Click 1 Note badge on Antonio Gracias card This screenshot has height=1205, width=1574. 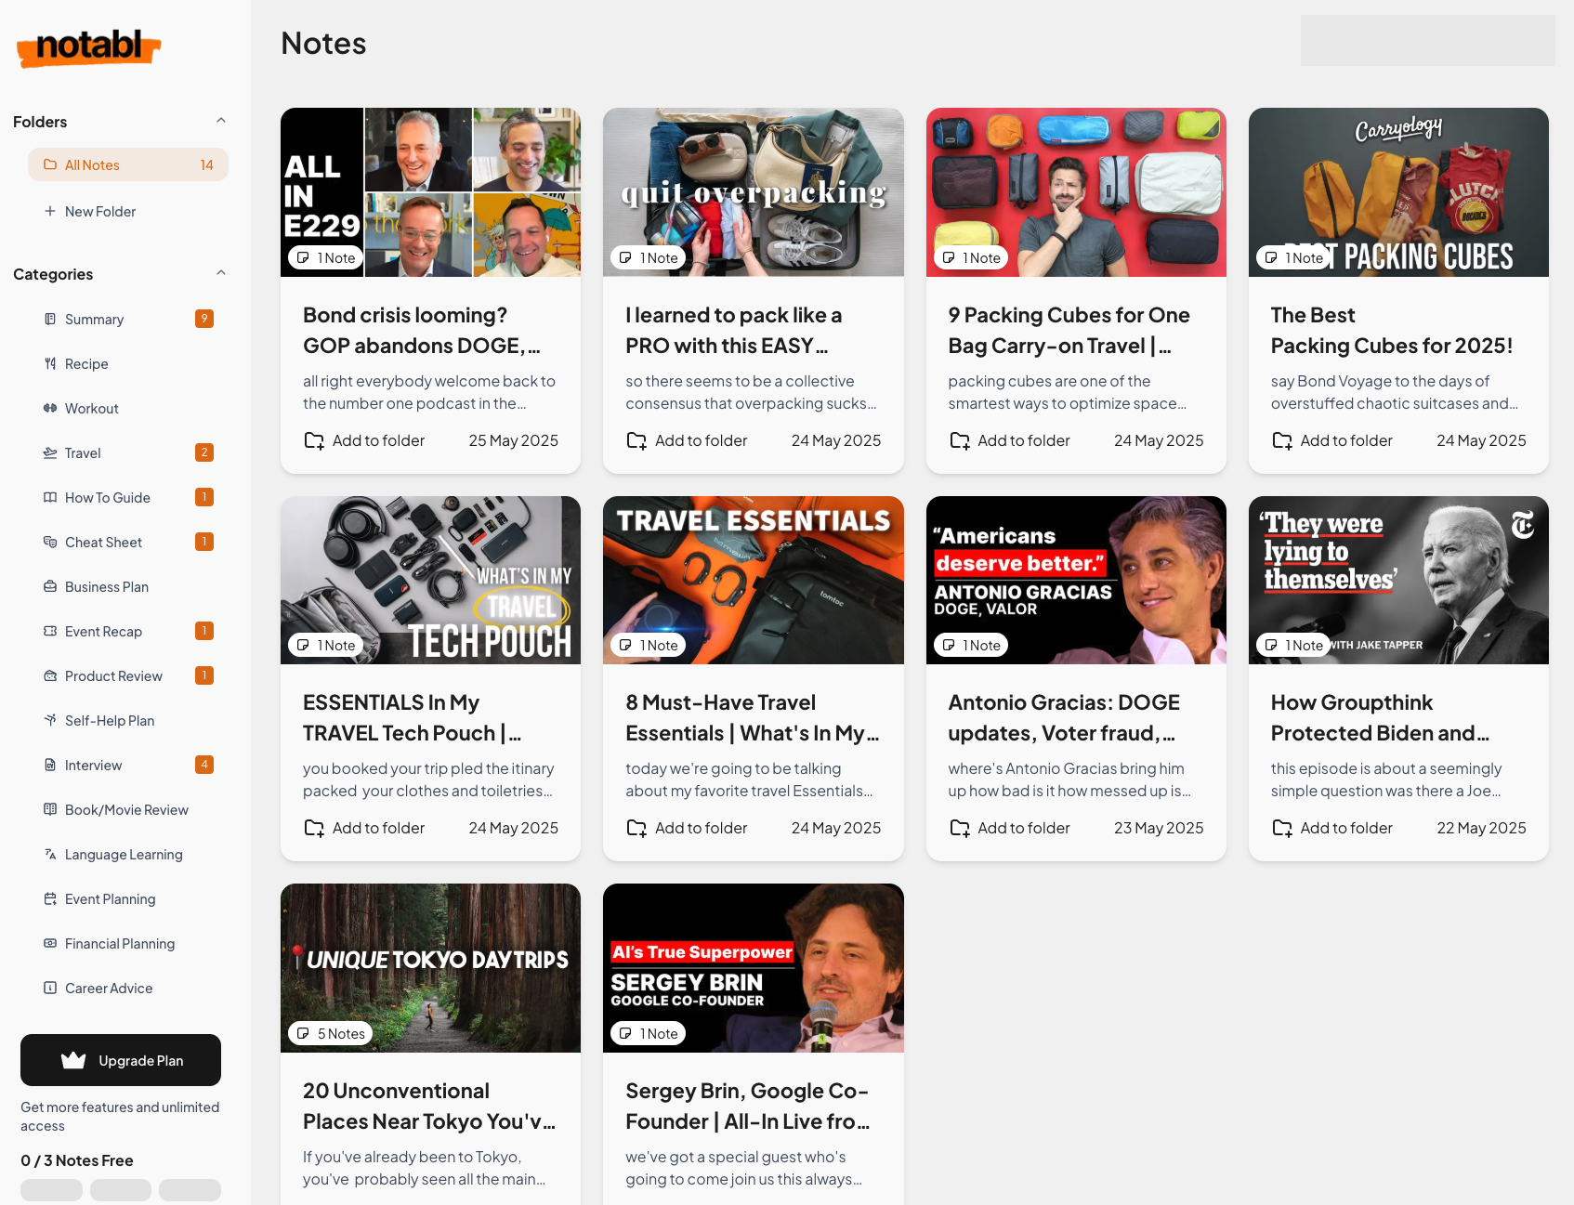971,645
